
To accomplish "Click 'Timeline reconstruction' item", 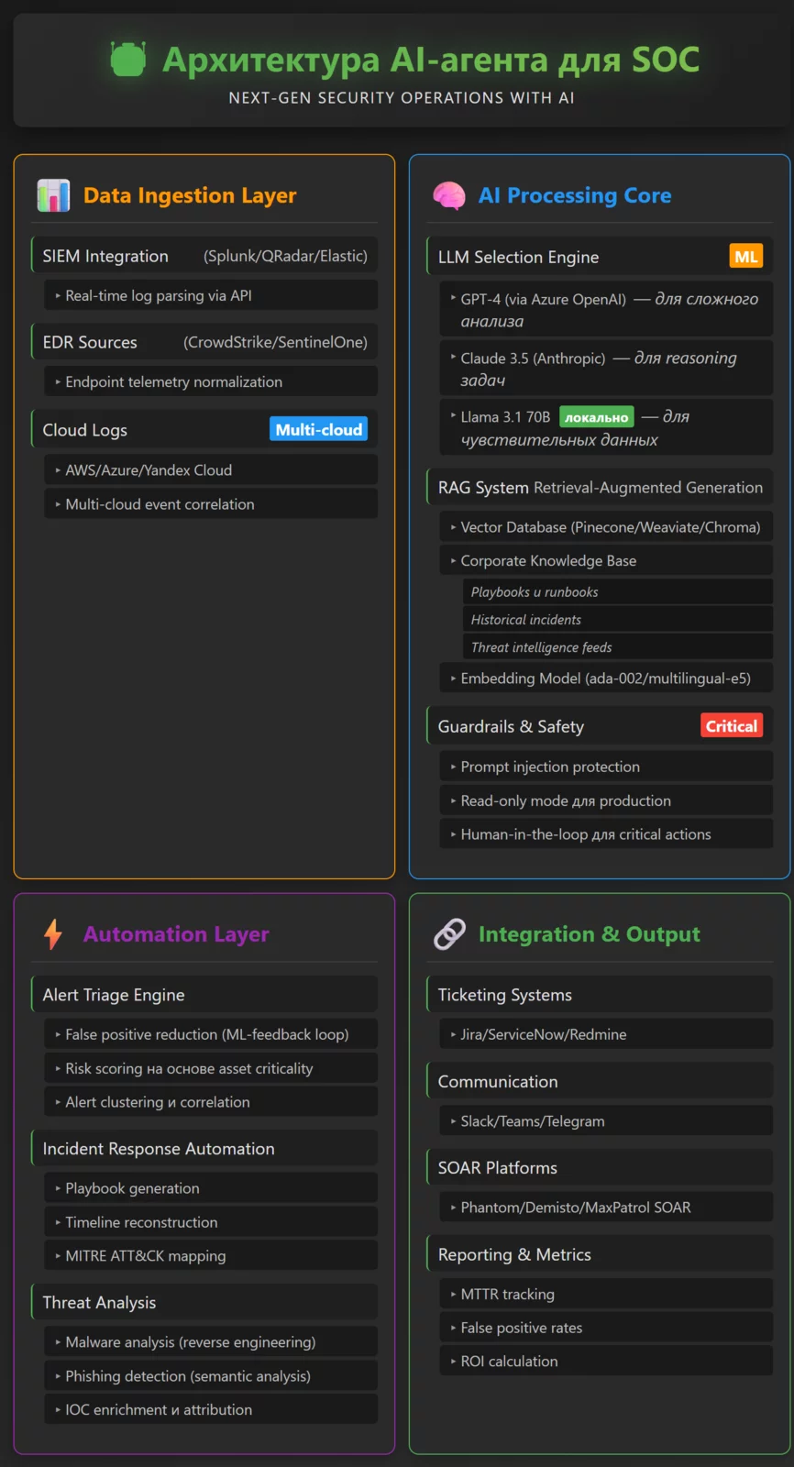I will [x=211, y=1222].
